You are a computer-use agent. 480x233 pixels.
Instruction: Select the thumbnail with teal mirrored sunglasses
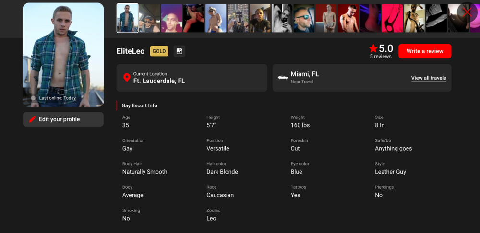(304, 18)
